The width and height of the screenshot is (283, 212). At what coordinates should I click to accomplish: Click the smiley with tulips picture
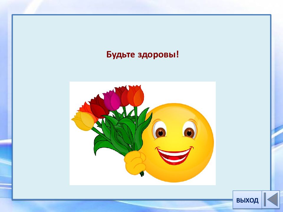143,133
